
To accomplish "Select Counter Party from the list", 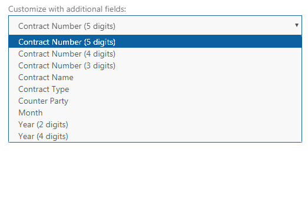I will [155, 101].
